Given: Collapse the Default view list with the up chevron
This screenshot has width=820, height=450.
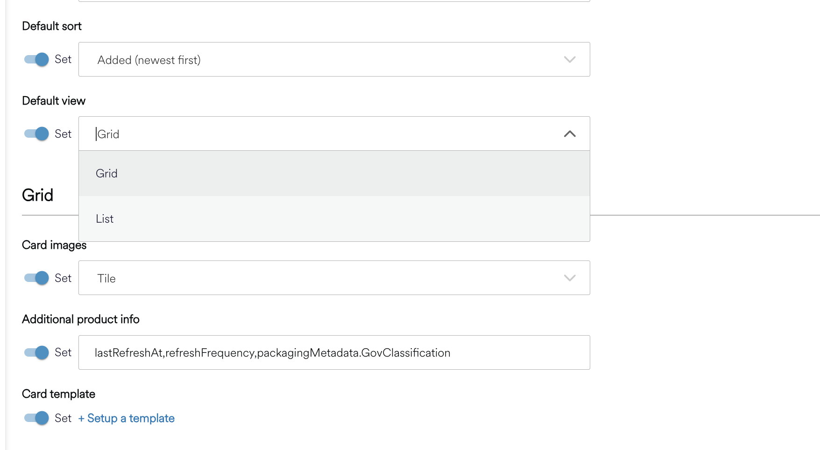Looking at the screenshot, I should [x=569, y=134].
